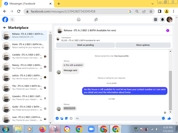The image size is (178, 133).
Task: Open the notifications bell
Action: point(162,20)
